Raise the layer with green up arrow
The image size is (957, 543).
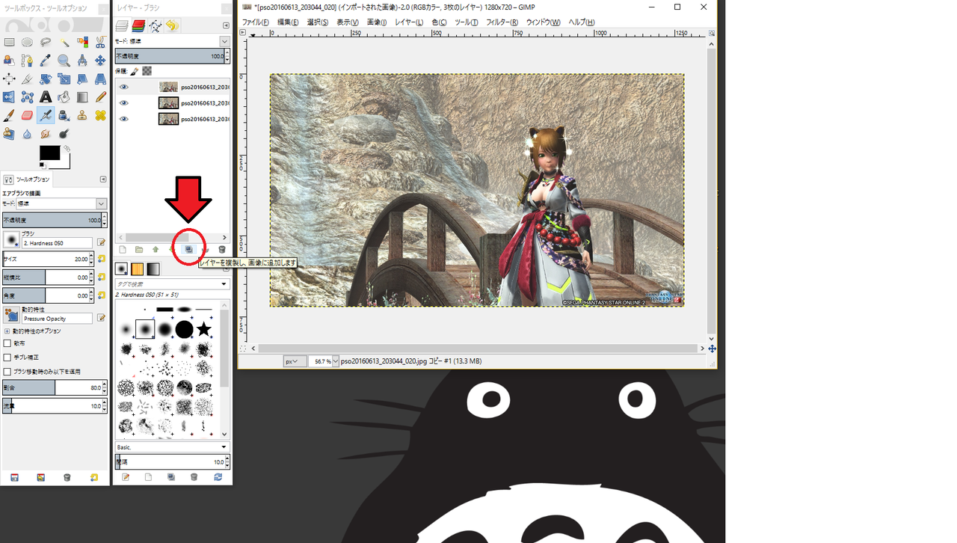156,249
